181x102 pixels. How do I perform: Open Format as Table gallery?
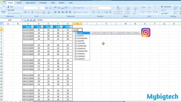coord(127,10)
